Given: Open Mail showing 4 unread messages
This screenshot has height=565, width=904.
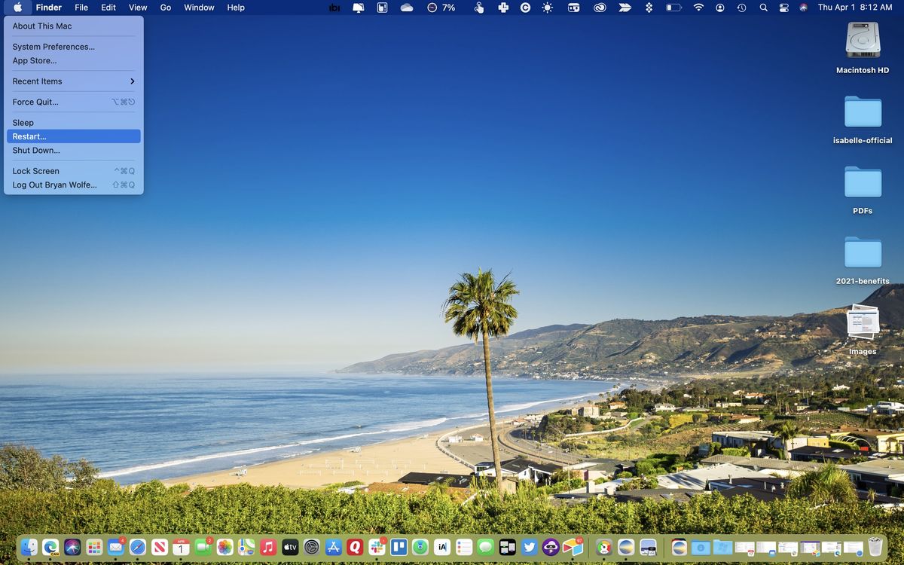Looking at the screenshot, I should (x=115, y=546).
